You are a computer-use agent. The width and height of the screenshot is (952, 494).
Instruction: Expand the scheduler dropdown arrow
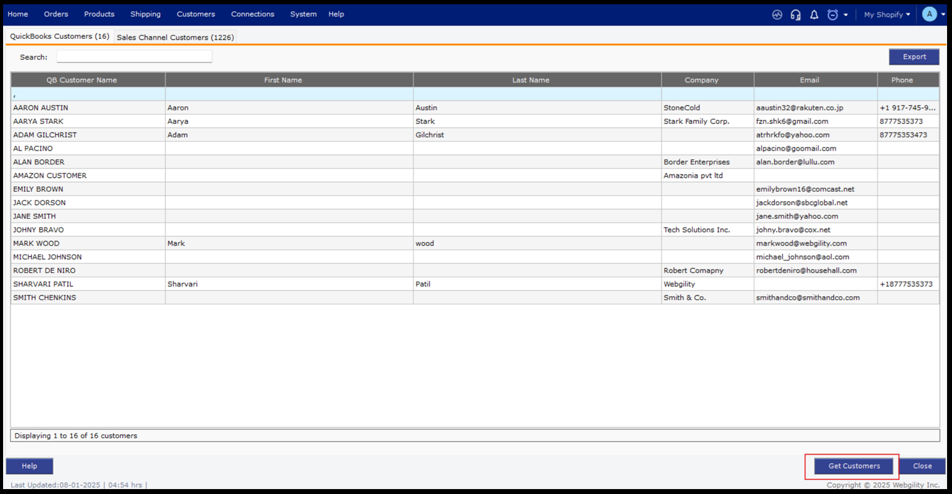[846, 15]
